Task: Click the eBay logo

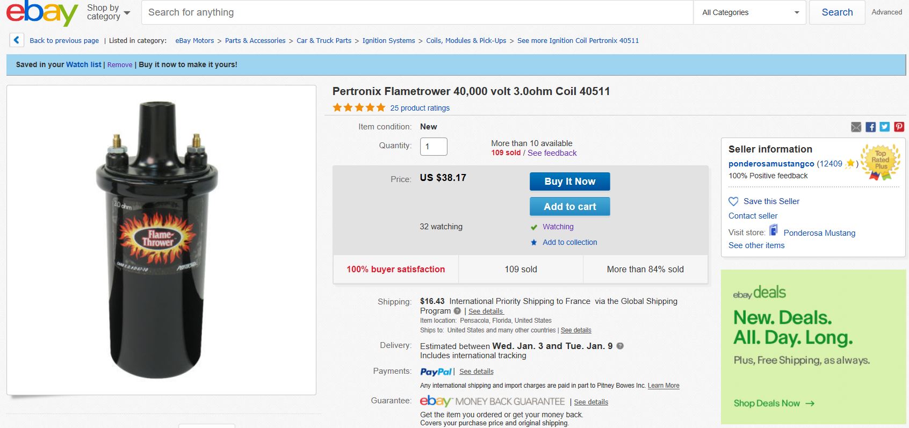Action: tap(42, 13)
